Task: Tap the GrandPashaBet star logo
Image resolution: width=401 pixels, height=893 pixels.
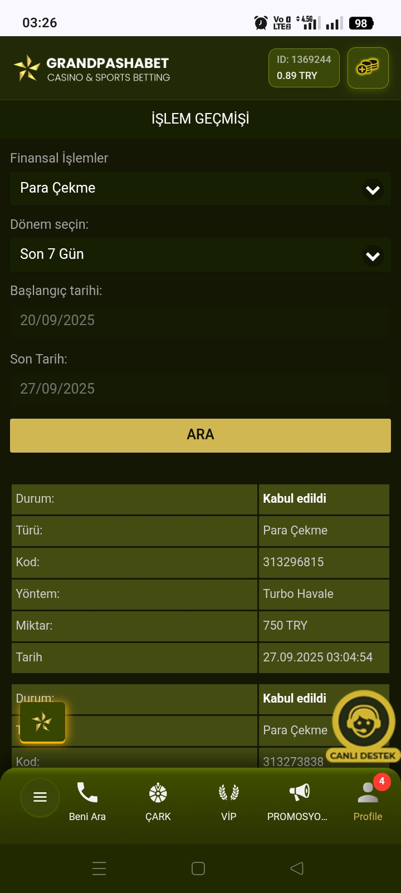Action: (27, 68)
